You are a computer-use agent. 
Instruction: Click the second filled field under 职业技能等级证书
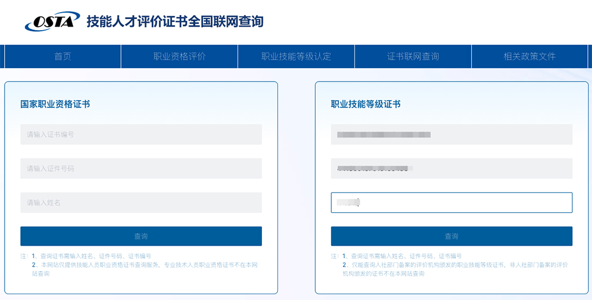[451, 169]
